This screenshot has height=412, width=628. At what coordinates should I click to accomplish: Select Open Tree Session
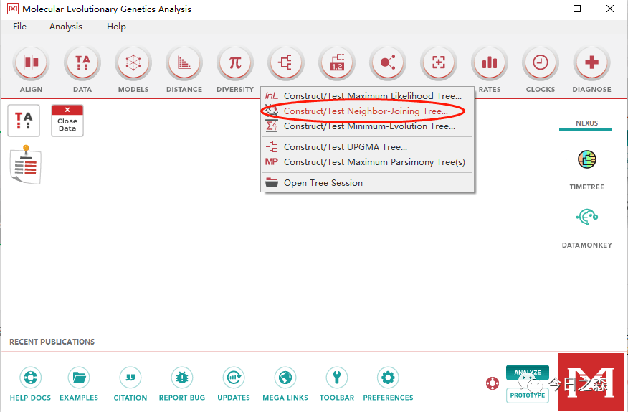pyautogui.click(x=367, y=183)
